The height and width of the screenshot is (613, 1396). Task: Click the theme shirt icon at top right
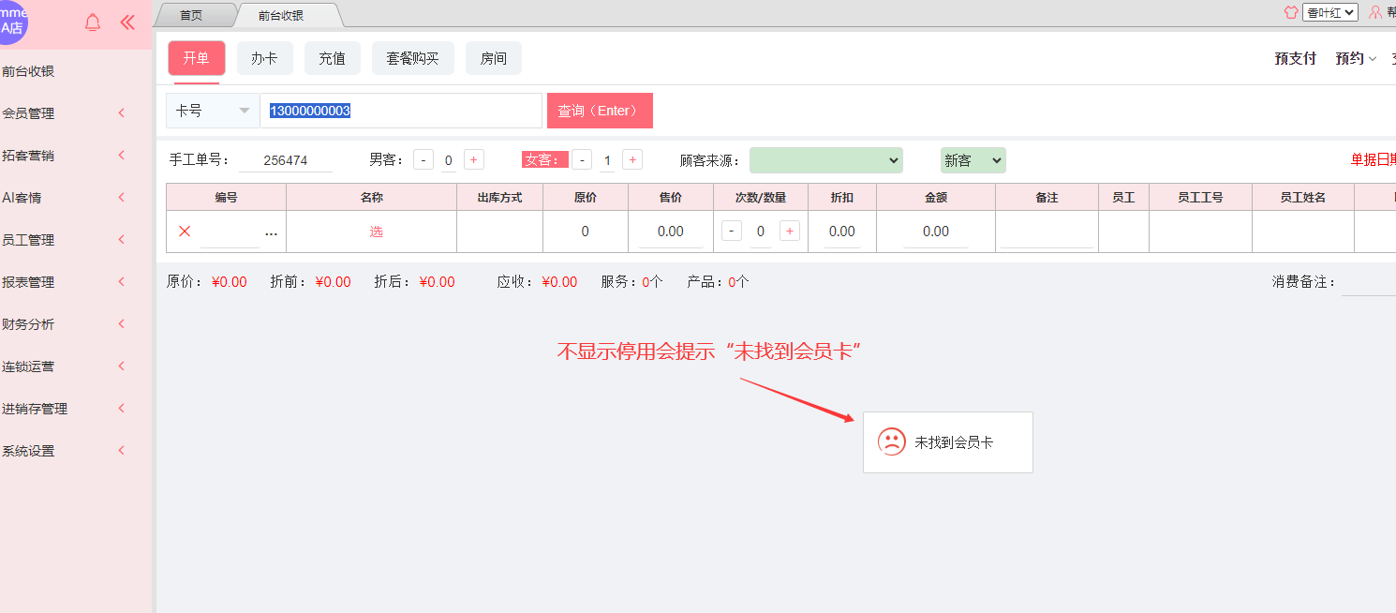click(x=1291, y=13)
